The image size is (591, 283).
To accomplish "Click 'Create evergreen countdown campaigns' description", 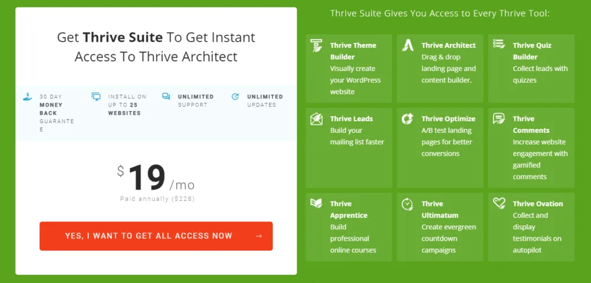I will pos(448,239).
